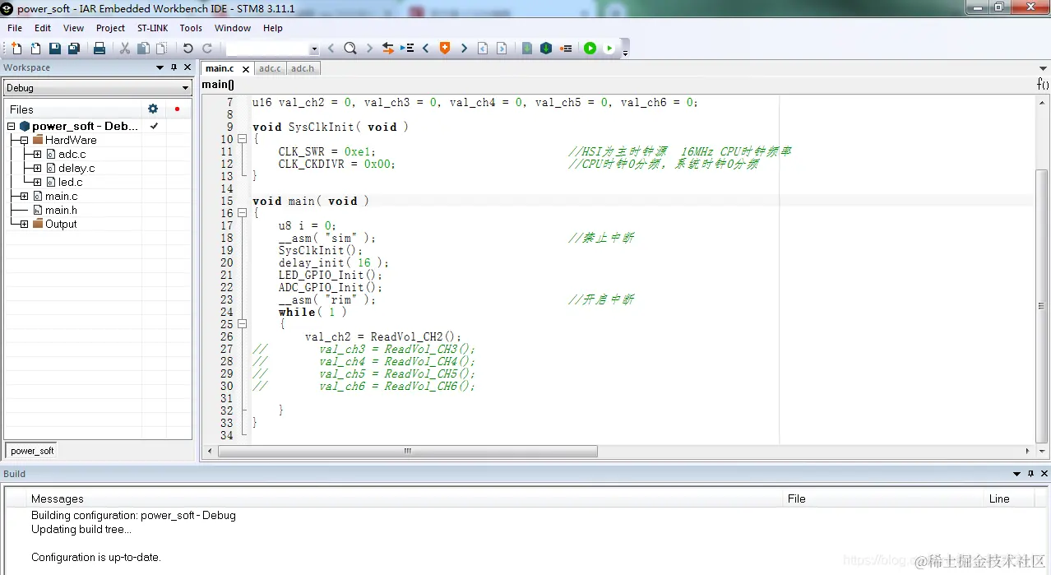Viewport: 1051px width, 575px height.
Task: Switch to the adc.h editor tab
Action: (x=302, y=68)
